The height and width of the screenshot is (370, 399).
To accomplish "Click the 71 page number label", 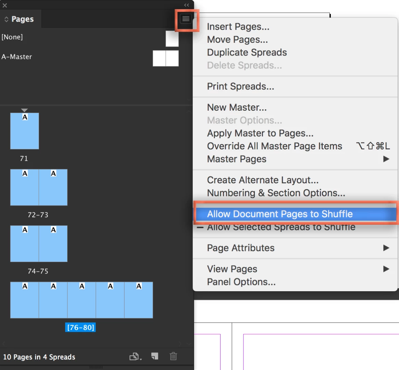I will (24, 159).
